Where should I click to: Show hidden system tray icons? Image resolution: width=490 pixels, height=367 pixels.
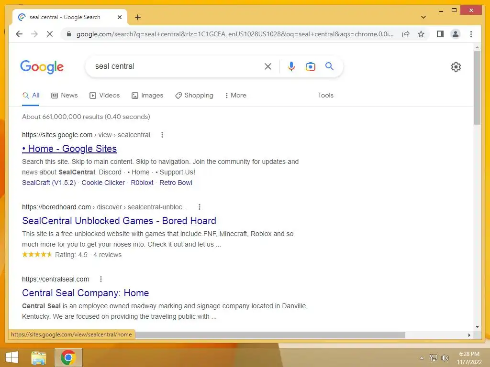coord(422,358)
